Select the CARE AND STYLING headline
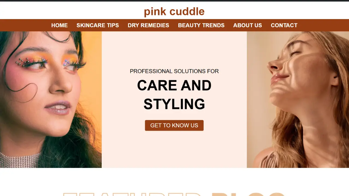 [x=174, y=95]
